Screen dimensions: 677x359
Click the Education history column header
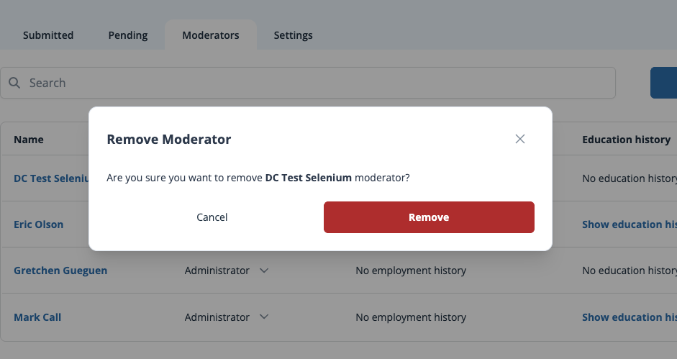[626, 140]
